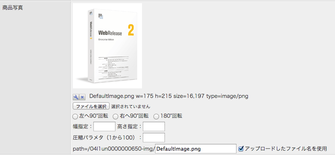Click the DefaultImage.png w=175 h=215 info text

[x=169, y=96]
